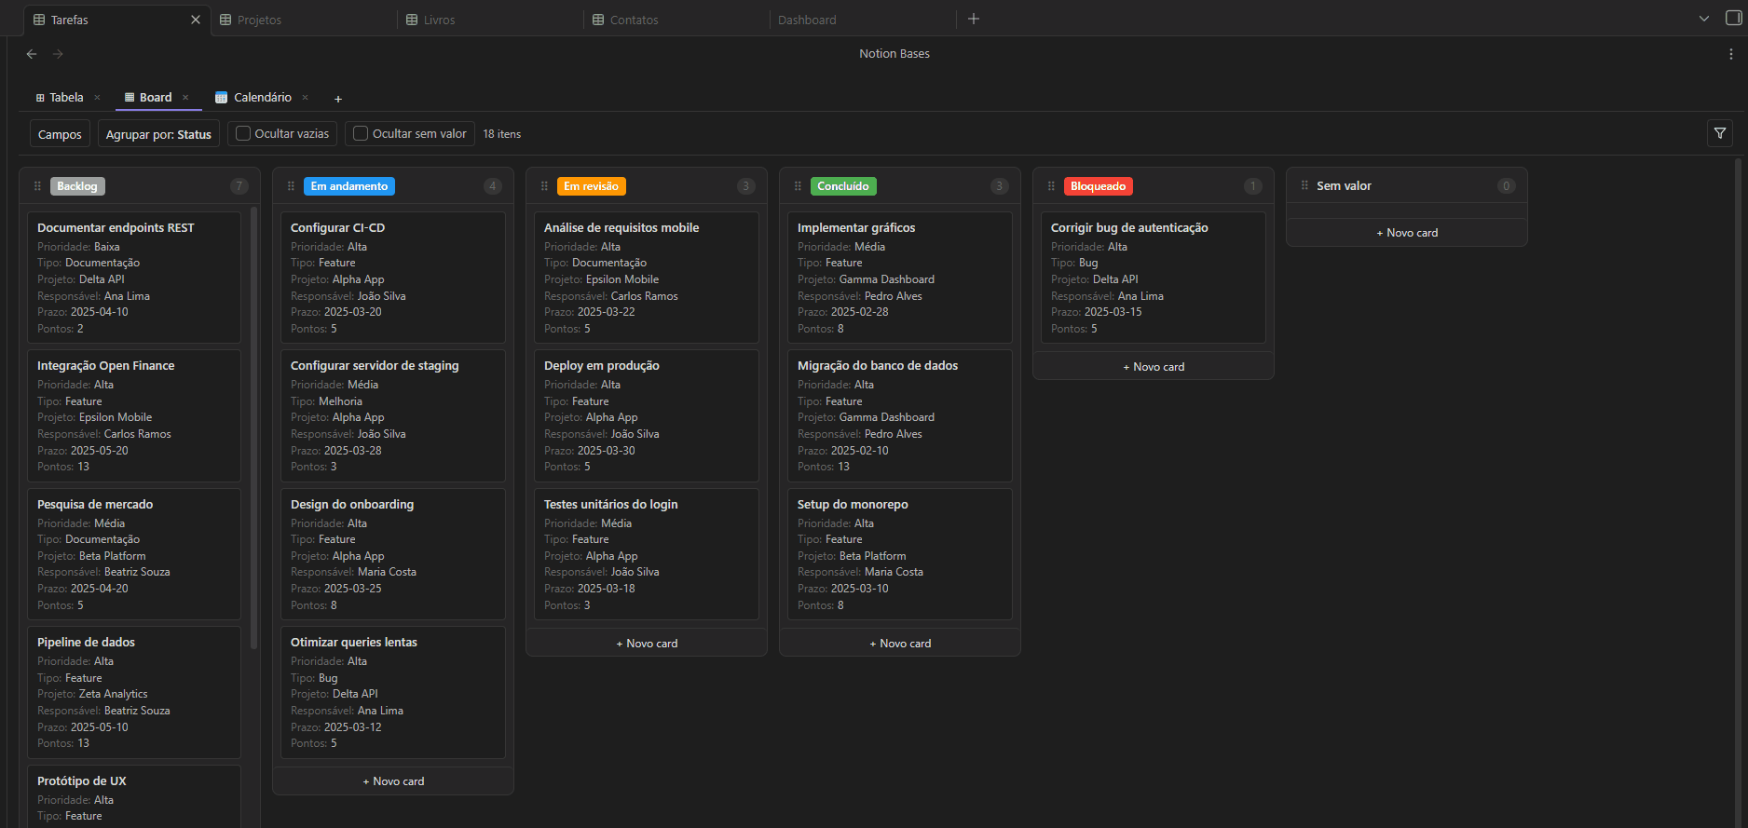
Task: Grab the Concluído column drag handle
Action: pos(798,186)
